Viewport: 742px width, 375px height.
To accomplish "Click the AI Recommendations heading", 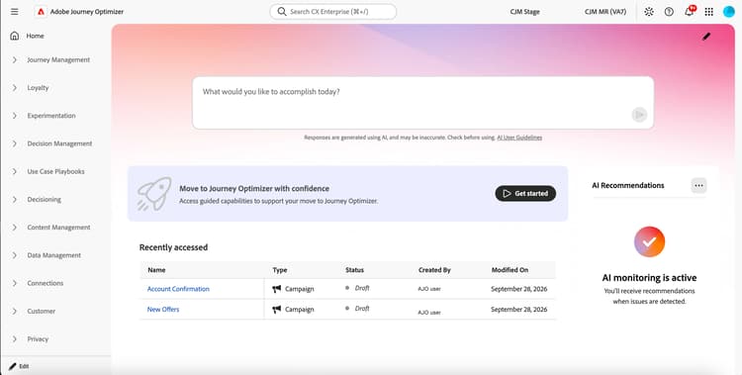I will coord(628,186).
